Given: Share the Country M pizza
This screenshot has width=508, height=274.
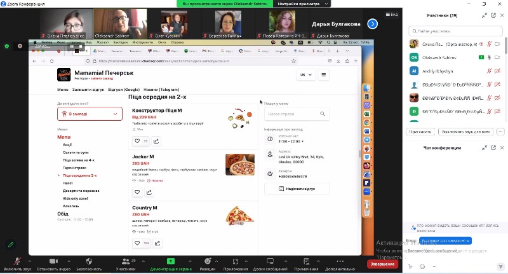Looking at the screenshot, I should pos(157,243).
